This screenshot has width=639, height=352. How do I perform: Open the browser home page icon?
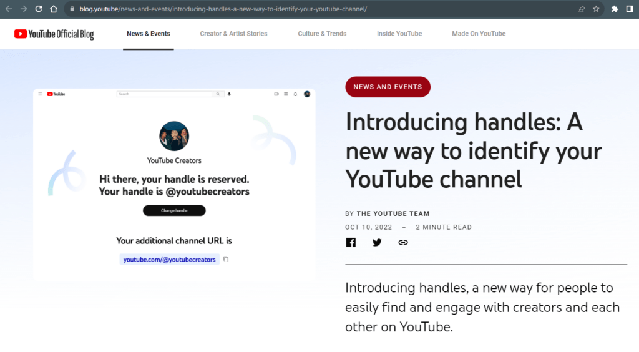point(54,9)
